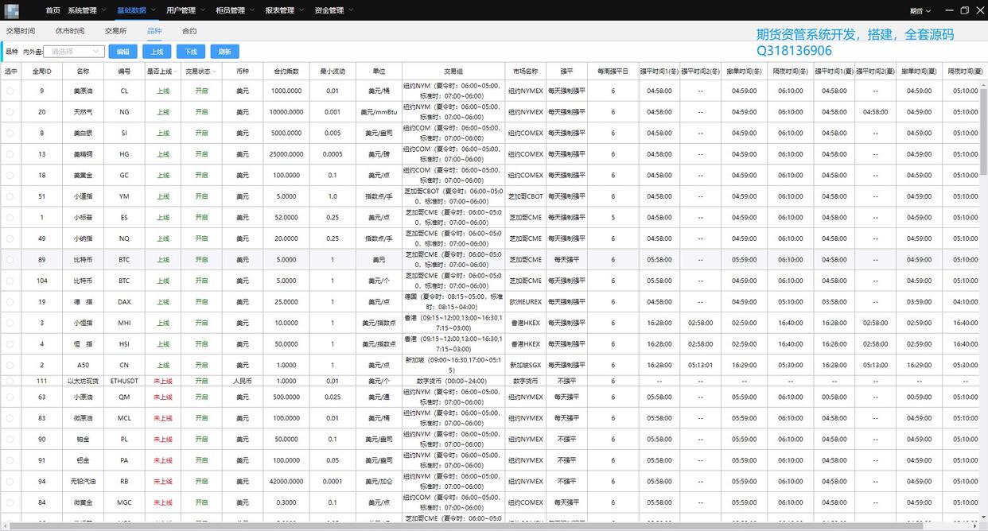988x531 pixels.
Task: Select the radio button for 小原油 QM row
Action: [10, 397]
